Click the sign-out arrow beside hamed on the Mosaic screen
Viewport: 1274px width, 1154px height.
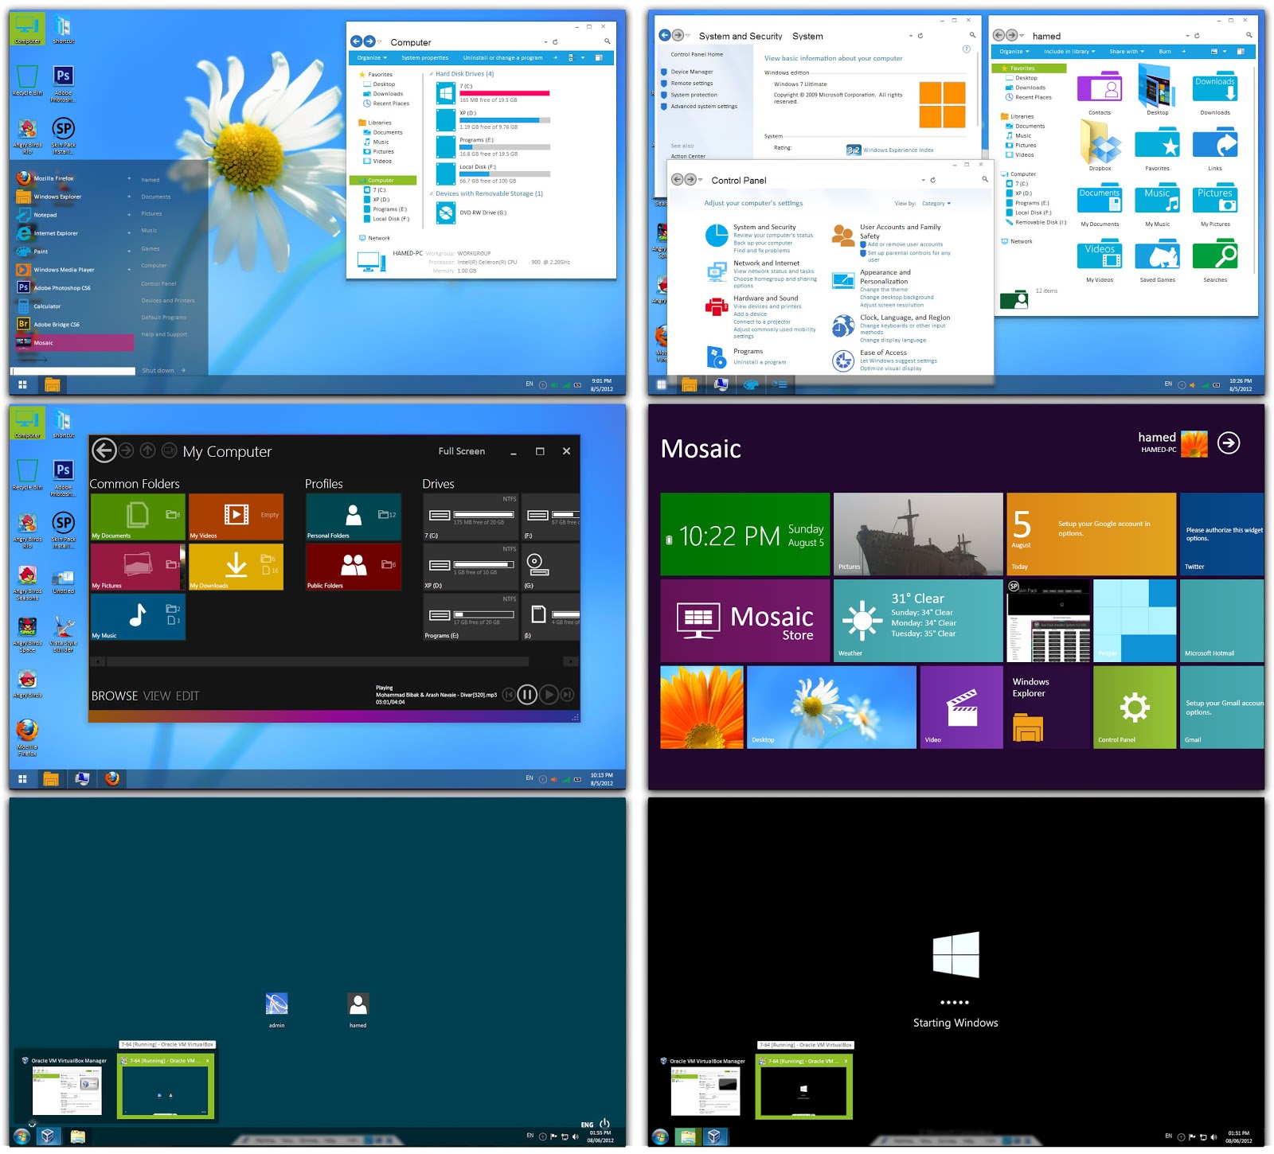1229,442
